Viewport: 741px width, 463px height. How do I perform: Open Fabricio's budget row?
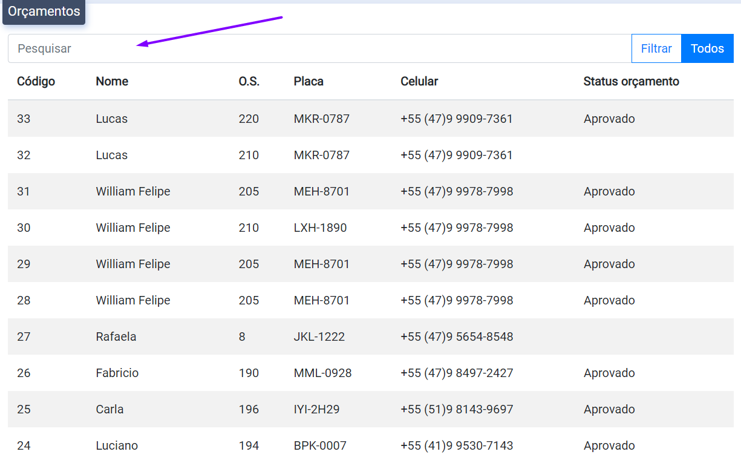117,373
